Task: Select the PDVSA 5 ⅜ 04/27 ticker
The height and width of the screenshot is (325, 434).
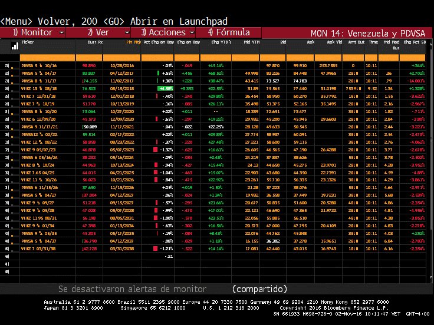Action: (x=39, y=195)
